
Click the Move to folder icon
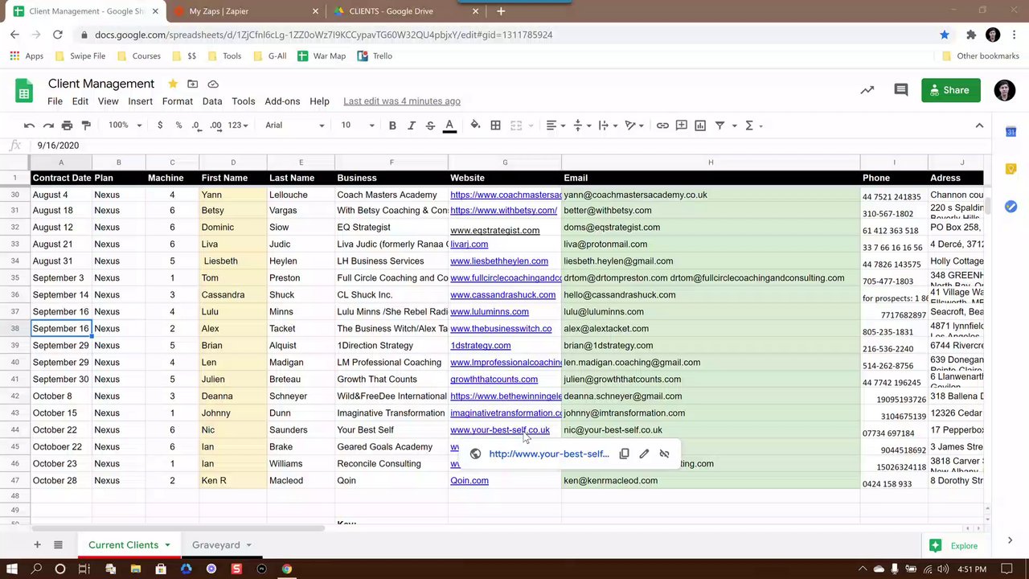click(193, 84)
